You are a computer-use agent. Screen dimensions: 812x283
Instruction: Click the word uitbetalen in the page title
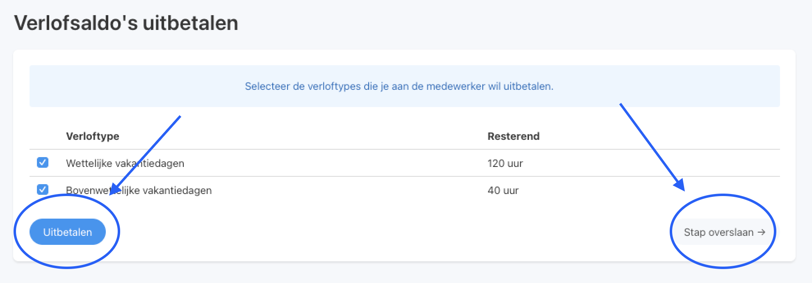190,23
